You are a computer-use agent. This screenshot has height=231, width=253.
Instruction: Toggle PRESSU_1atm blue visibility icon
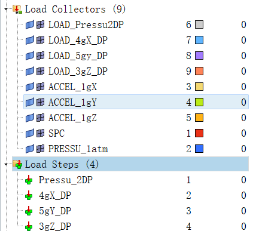point(30,149)
